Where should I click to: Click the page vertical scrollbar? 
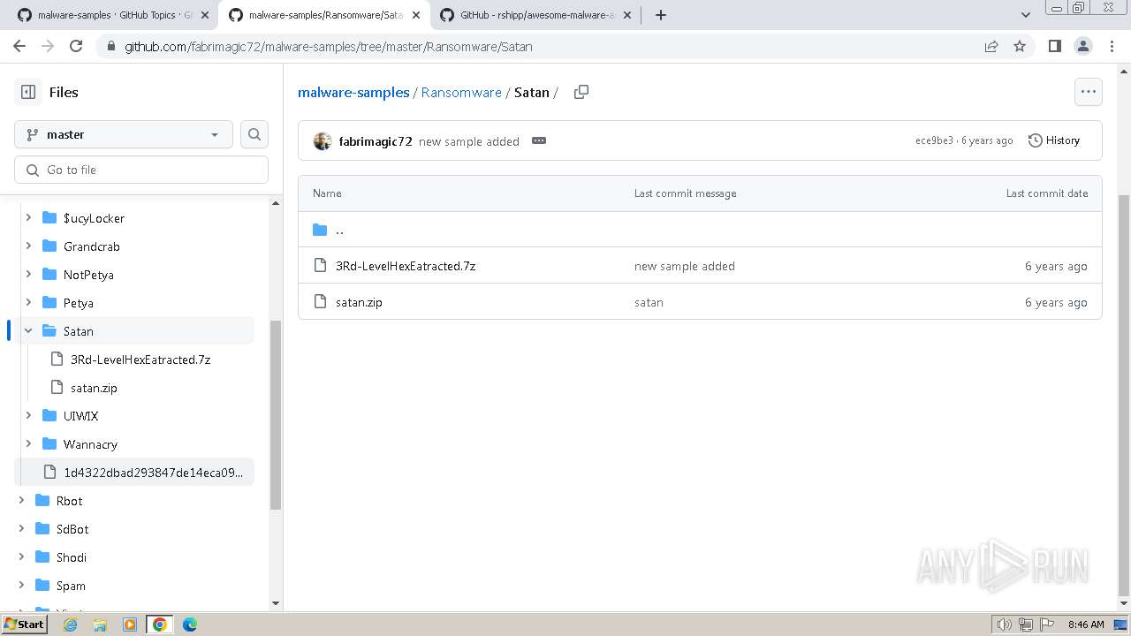[x=1124, y=395]
